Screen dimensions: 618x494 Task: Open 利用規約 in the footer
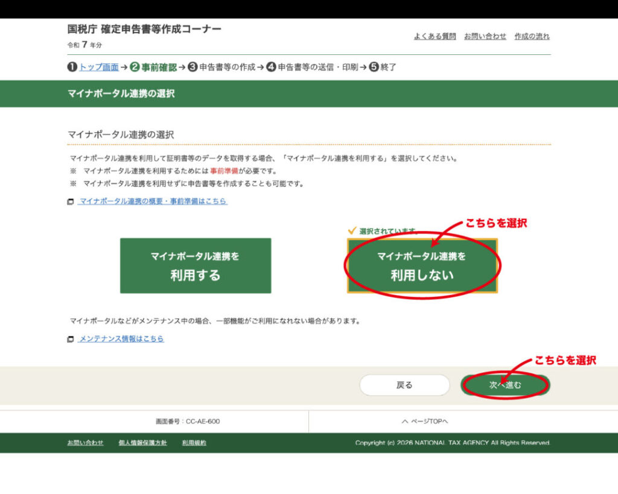tap(194, 443)
